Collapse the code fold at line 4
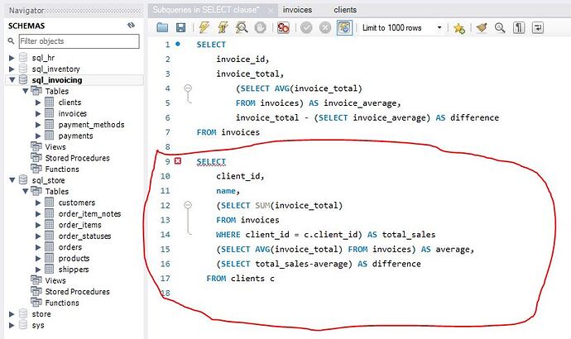The width and height of the screenshot is (571, 339). coord(188,88)
